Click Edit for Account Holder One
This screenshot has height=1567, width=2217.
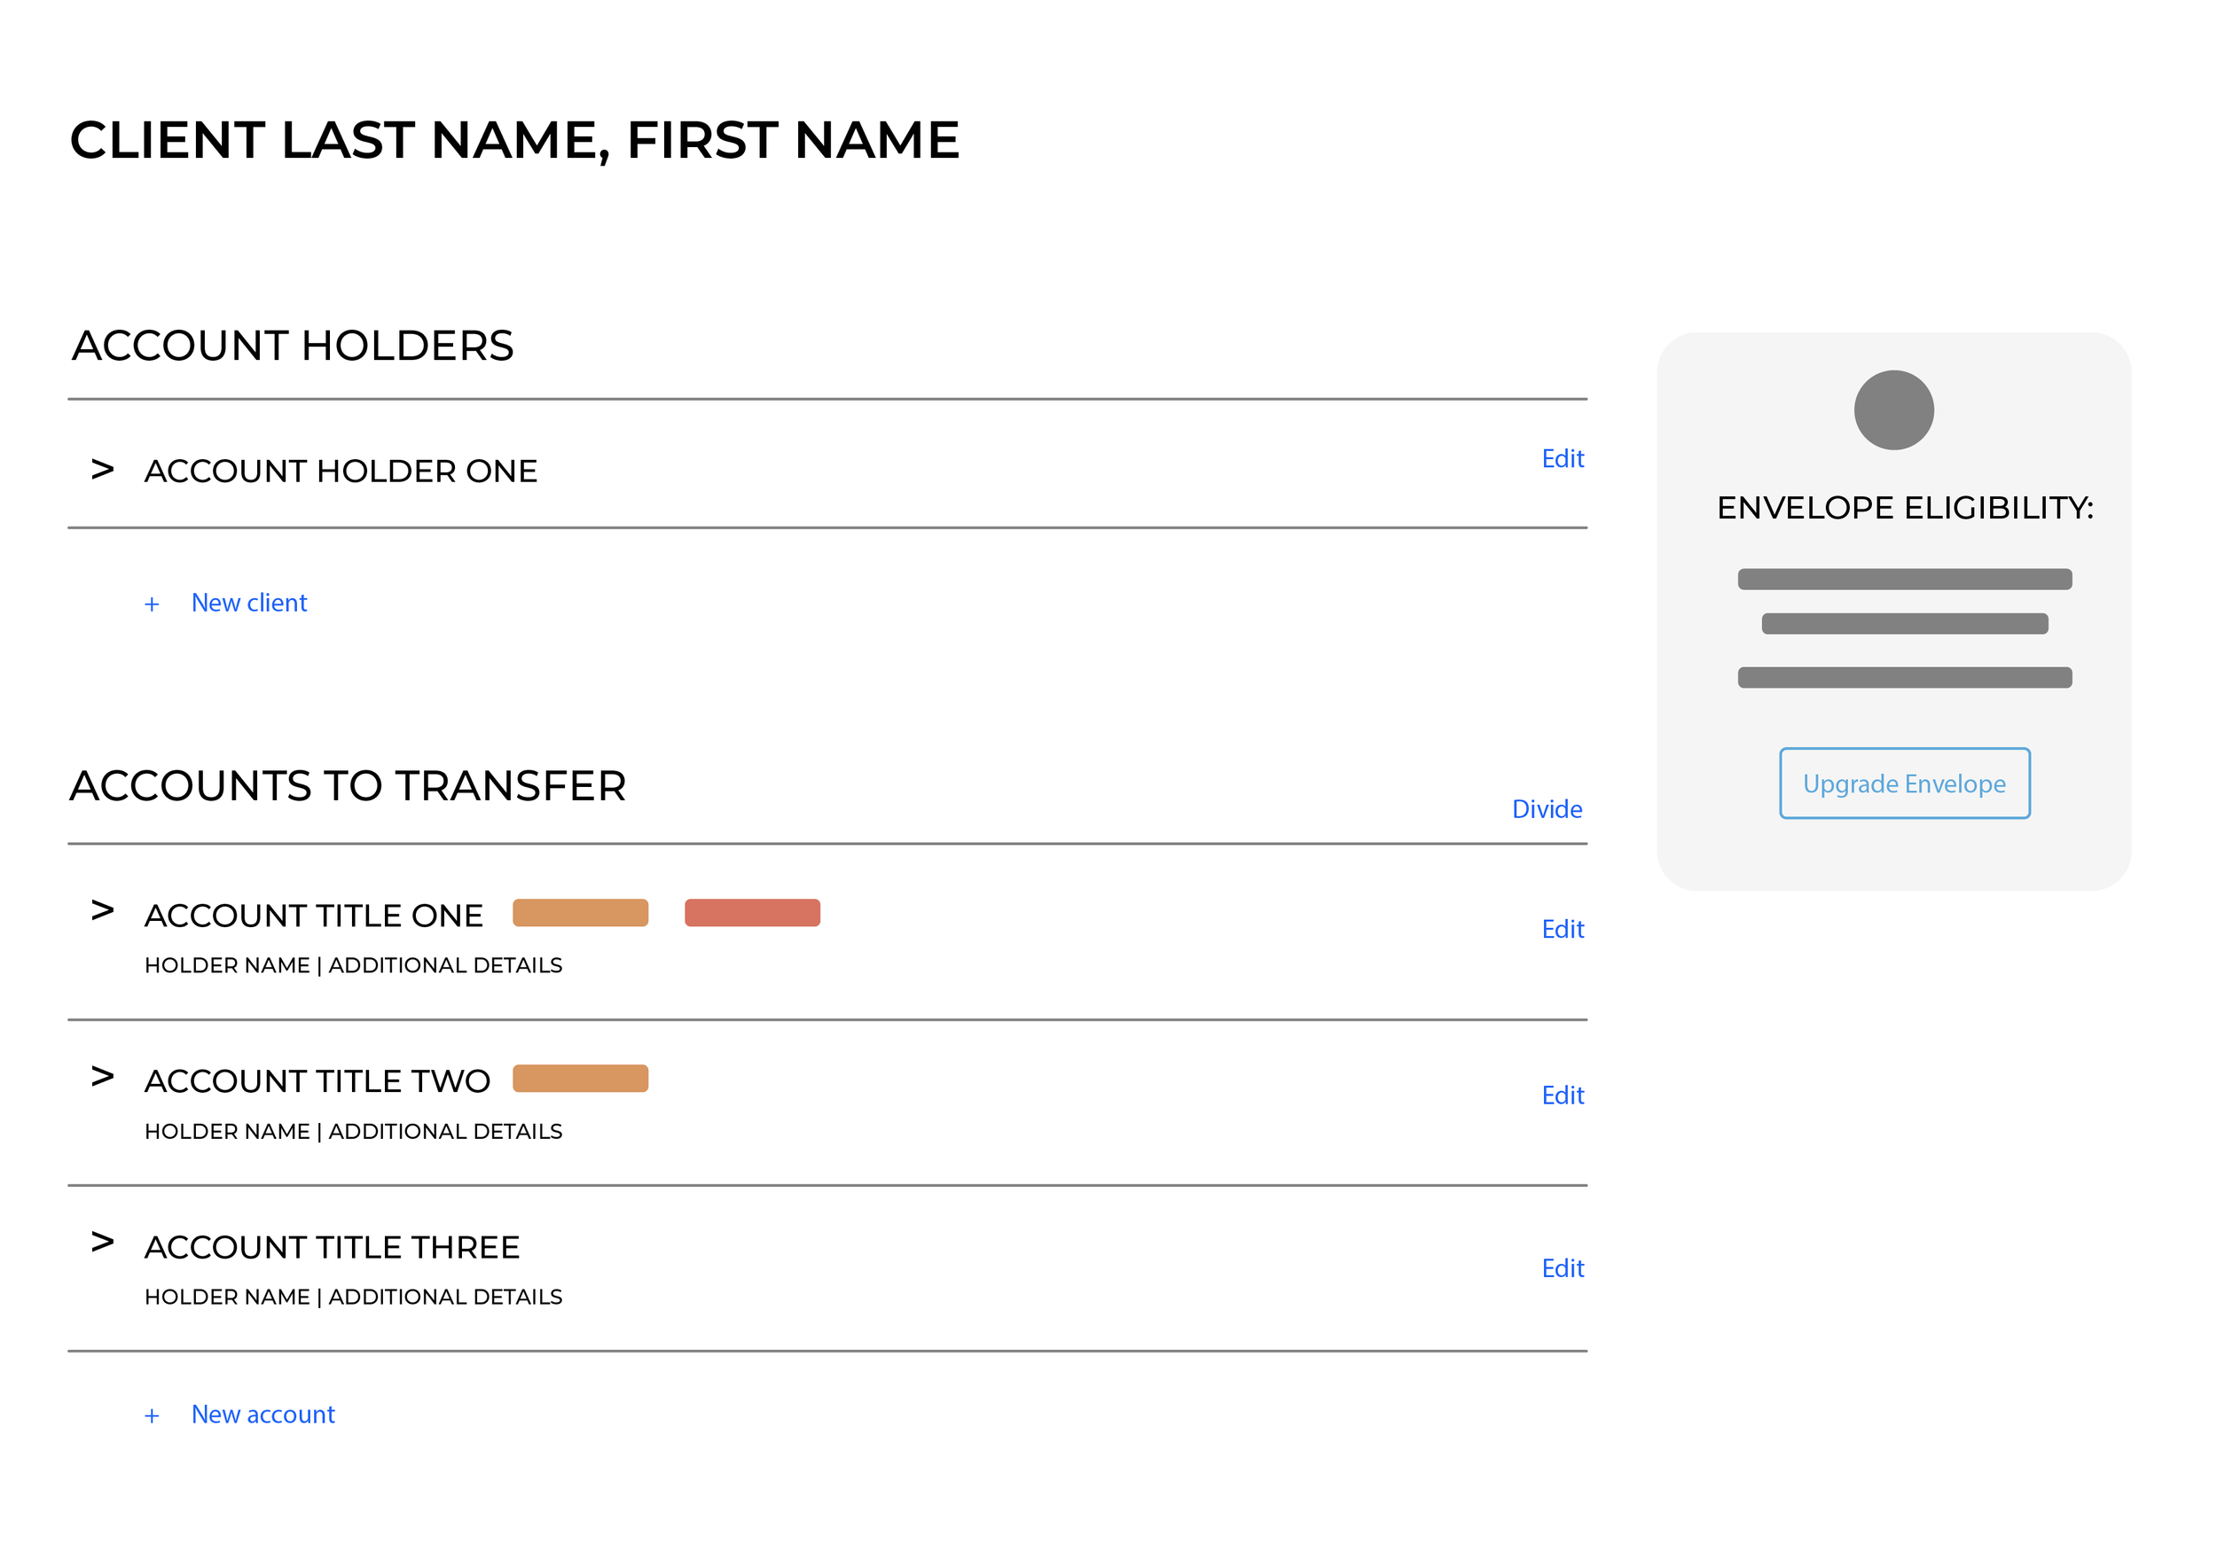(x=1563, y=459)
